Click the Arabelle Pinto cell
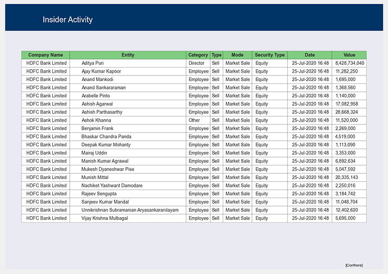 pyautogui.click(x=128, y=96)
